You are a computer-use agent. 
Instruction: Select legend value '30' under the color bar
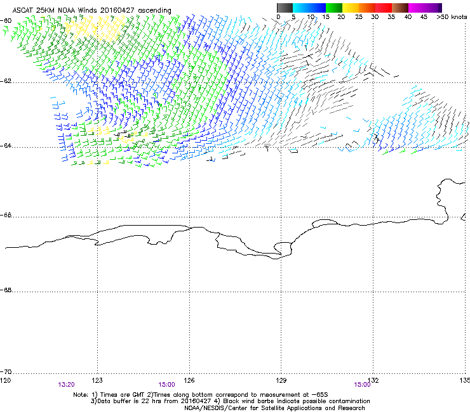pos(375,17)
